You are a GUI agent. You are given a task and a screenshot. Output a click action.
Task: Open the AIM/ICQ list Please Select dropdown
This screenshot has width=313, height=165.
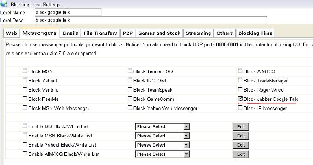click(162, 154)
